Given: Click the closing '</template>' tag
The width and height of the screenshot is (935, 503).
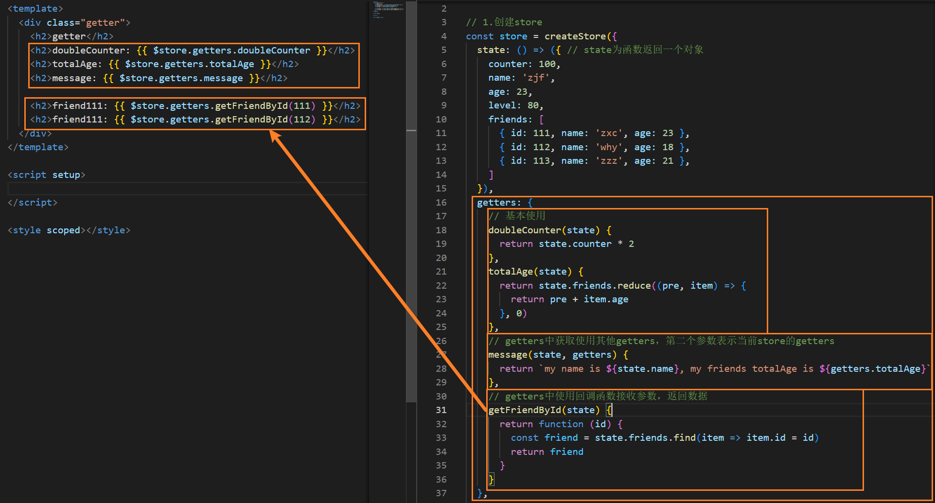Looking at the screenshot, I should [x=38, y=147].
